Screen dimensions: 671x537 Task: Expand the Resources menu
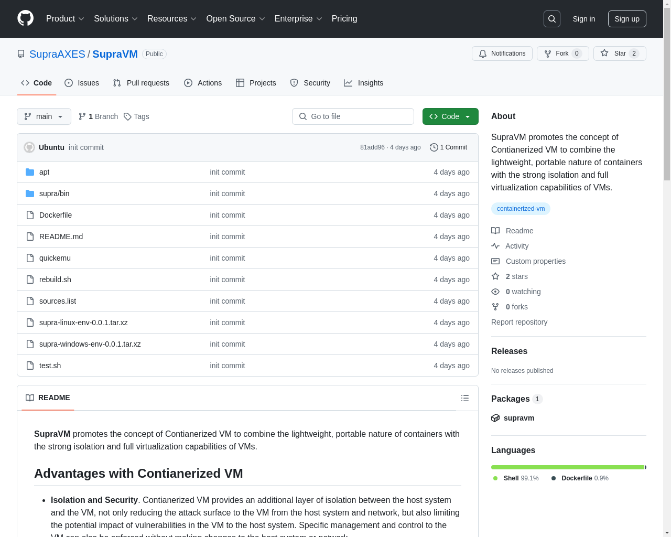click(172, 19)
